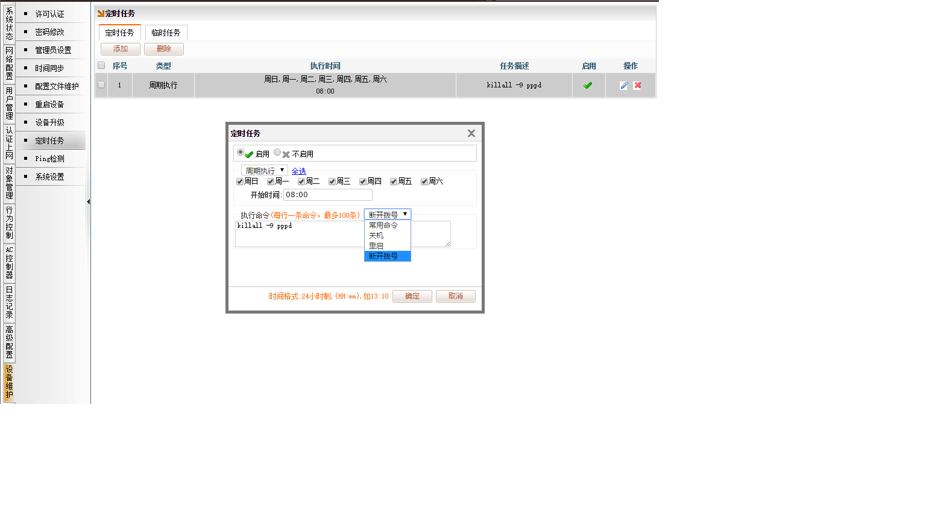926x521 pixels.
Task: Select the 不启用 radio button
Action: 277,153
